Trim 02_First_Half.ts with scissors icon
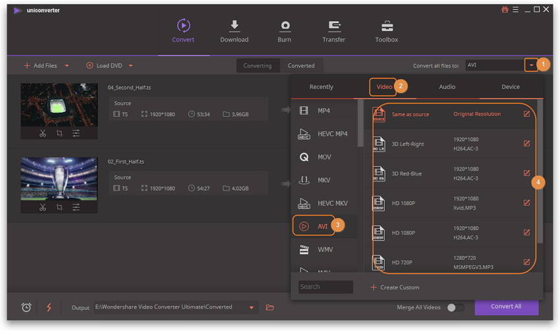Screen dimensions: 560x331 coord(43,207)
